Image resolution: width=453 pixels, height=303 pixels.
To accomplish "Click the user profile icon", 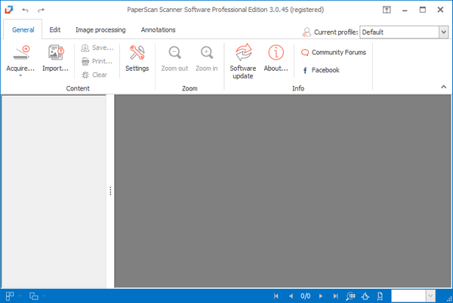I will pos(307,32).
